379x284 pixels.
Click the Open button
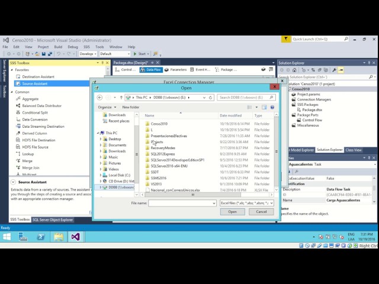click(x=232, y=212)
